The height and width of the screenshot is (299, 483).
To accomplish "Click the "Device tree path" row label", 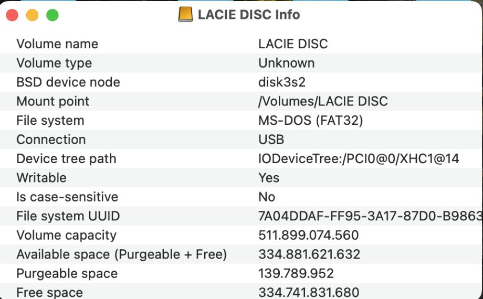I will [66, 159].
